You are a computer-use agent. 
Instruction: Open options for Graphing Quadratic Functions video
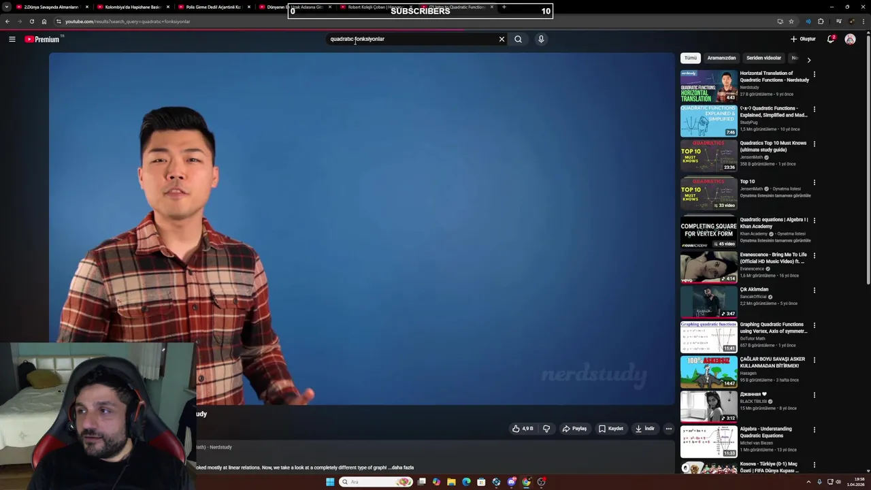tap(815, 325)
